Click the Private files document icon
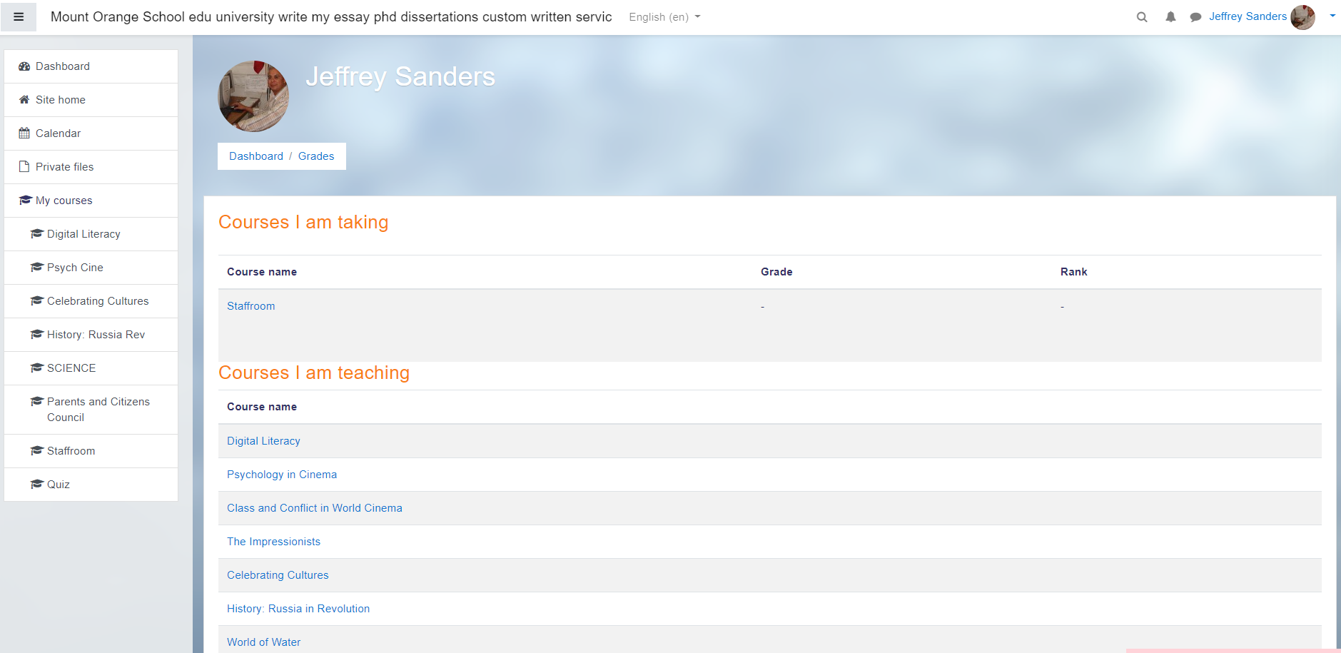 click(24, 167)
